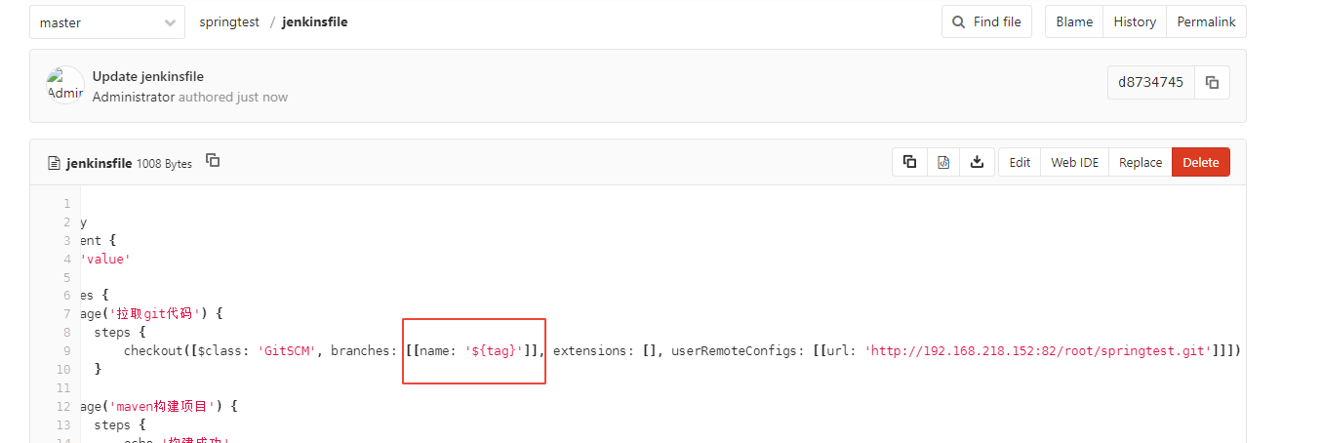Click the Replace button
This screenshot has width=1322, height=443.
(x=1140, y=162)
